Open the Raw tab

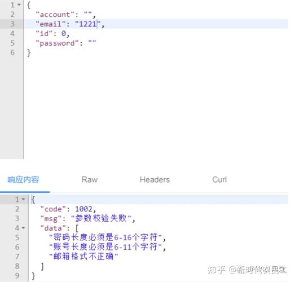pyautogui.click(x=90, y=180)
